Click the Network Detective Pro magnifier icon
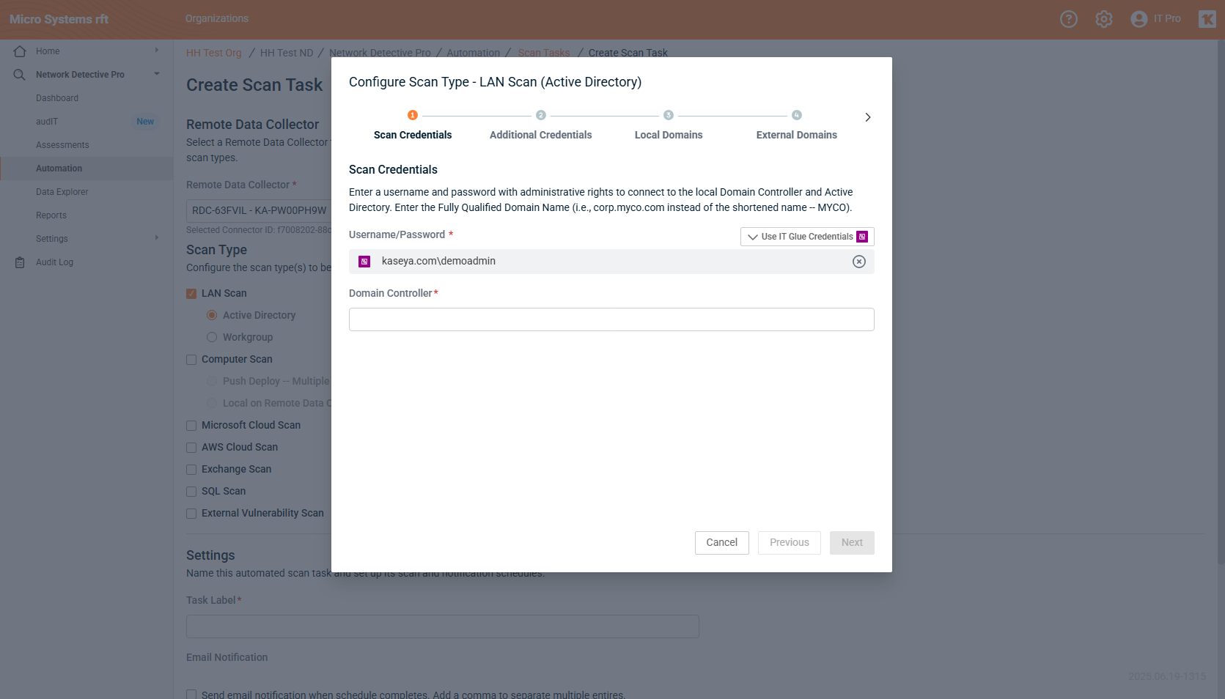The width and height of the screenshot is (1225, 699). pos(20,75)
